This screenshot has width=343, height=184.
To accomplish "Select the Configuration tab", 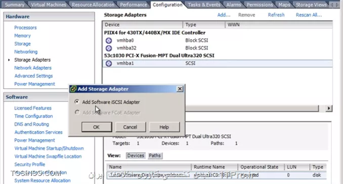I will pos(167,5).
